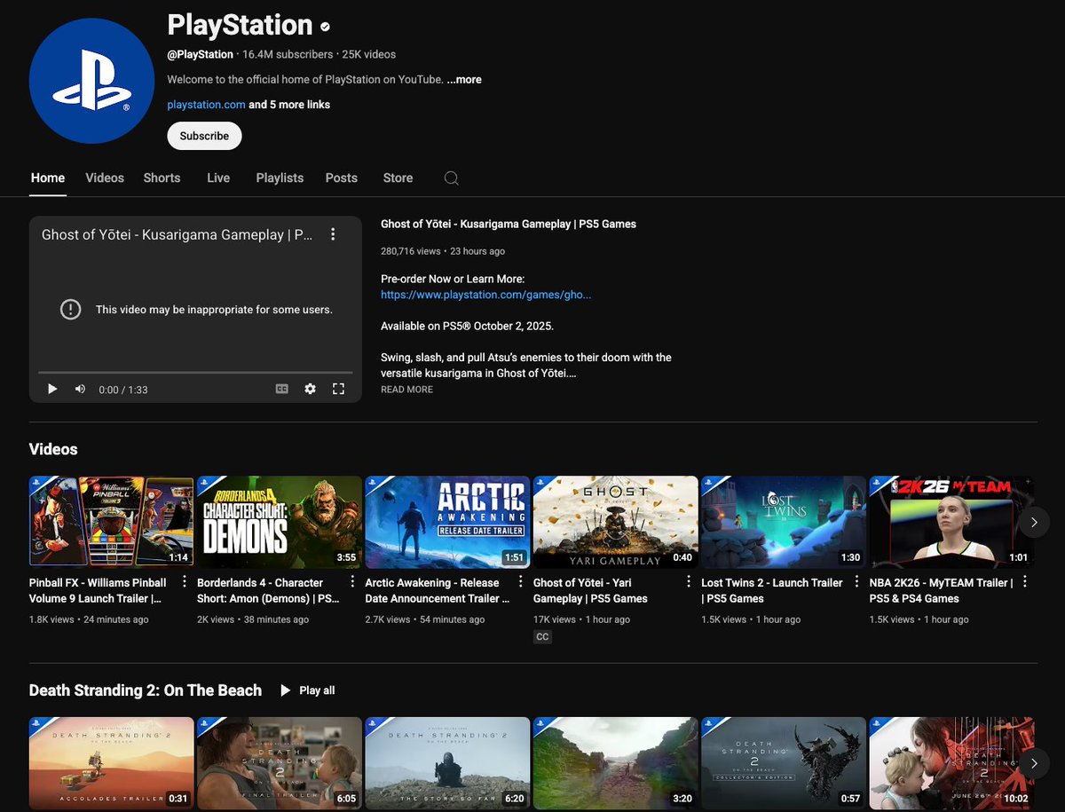Open the Shorts tab
This screenshot has width=1065, height=812.
[162, 177]
